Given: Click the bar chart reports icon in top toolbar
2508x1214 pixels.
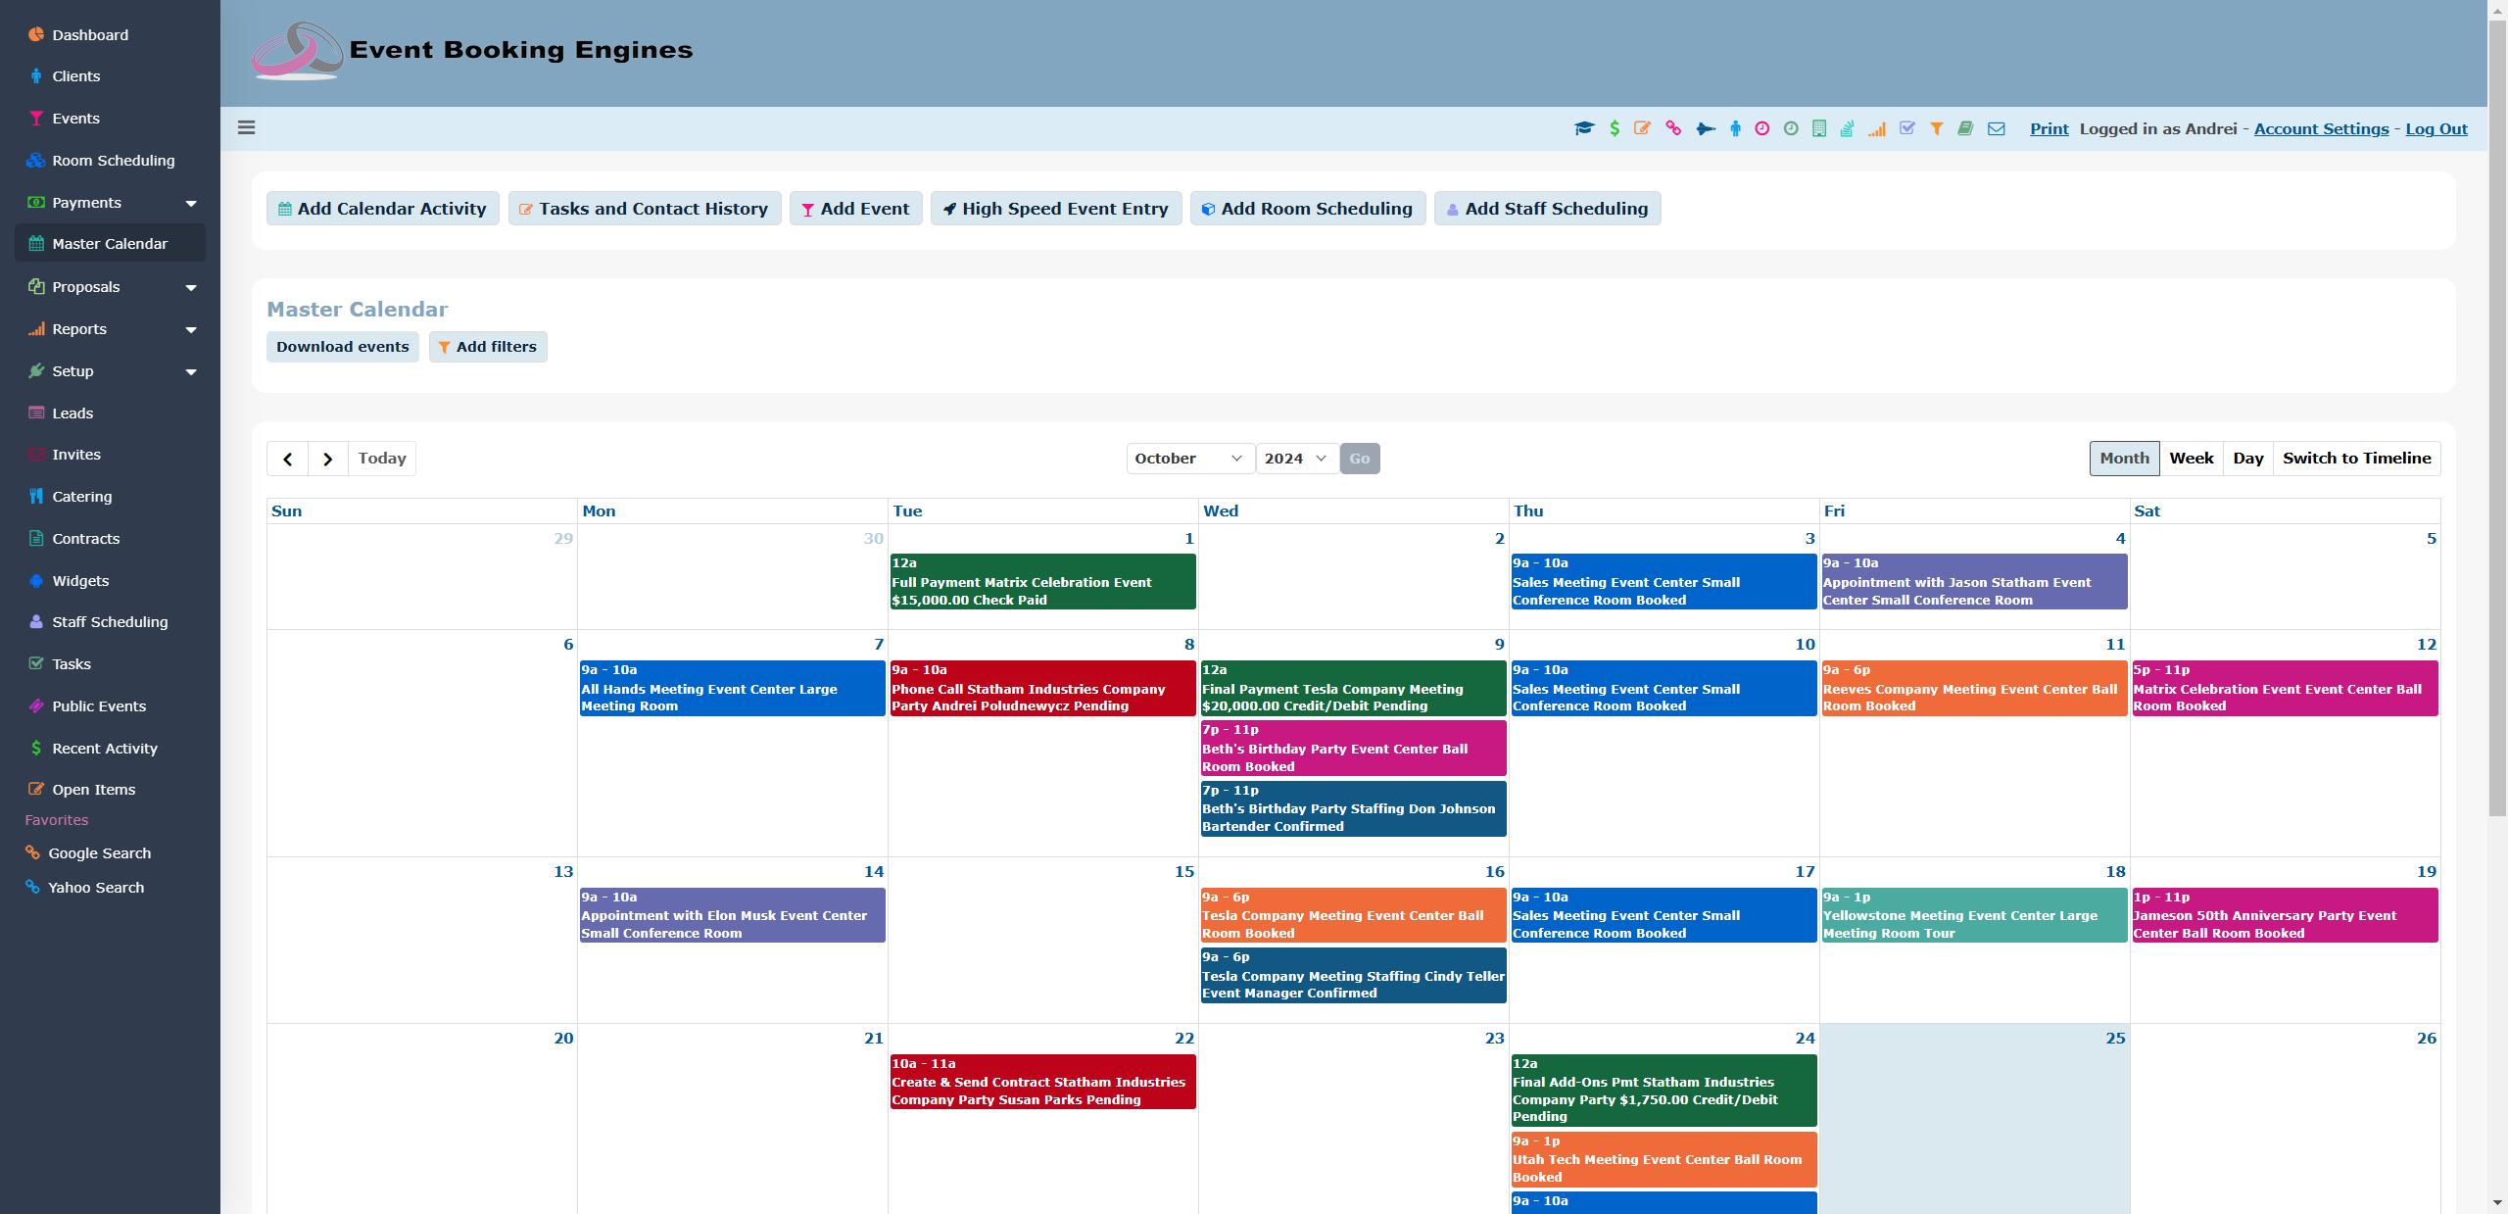Looking at the screenshot, I should 1878,128.
